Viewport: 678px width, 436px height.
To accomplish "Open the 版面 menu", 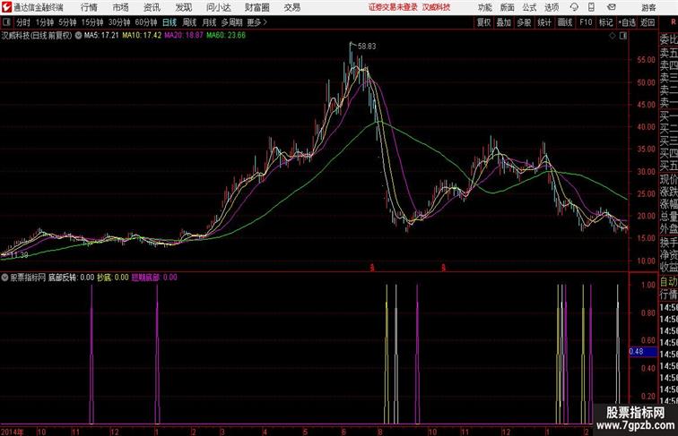I will [x=507, y=7].
